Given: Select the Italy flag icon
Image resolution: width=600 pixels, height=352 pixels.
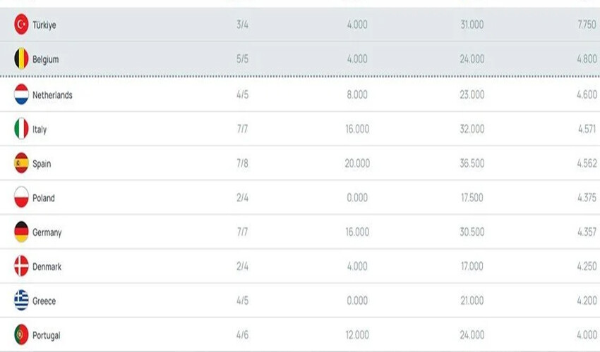Looking at the screenshot, I should point(21,129).
